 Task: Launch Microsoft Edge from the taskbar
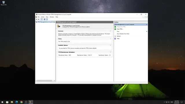click(17, 102)
